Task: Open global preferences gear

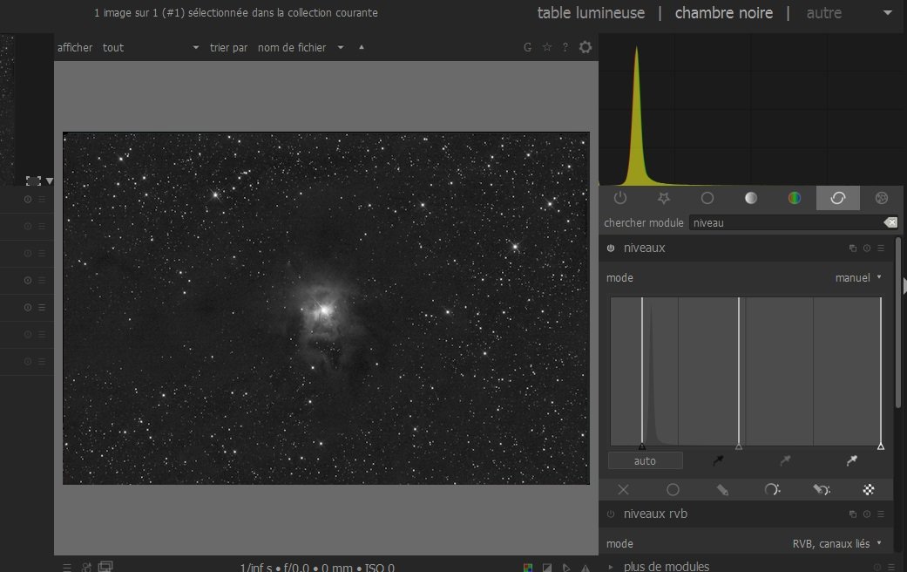Action: tap(585, 47)
